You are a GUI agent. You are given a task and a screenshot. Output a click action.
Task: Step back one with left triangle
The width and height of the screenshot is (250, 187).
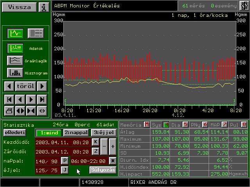(x=20, y=100)
